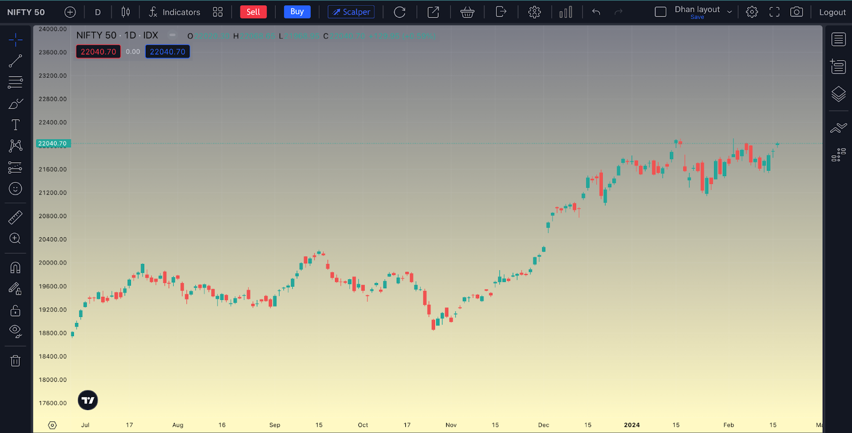852x433 pixels.
Task: Open the time zone settings icon
Action: (x=52, y=425)
